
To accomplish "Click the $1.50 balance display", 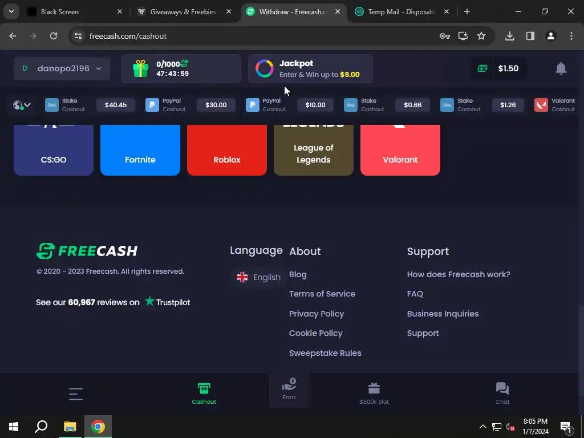I will tap(508, 68).
